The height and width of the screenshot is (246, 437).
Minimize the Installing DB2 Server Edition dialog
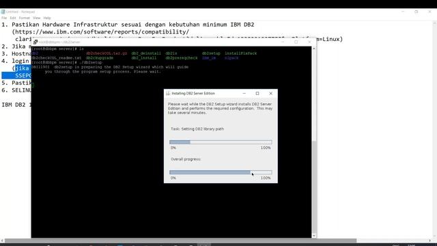point(244,94)
